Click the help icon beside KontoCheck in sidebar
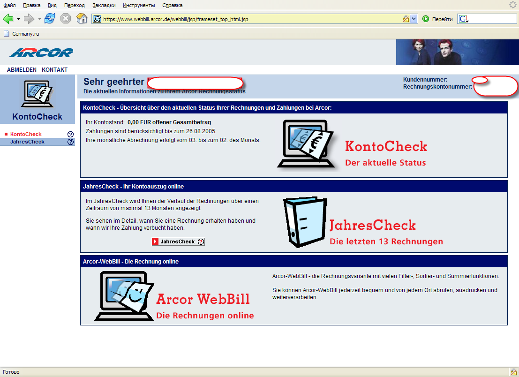Image resolution: width=519 pixels, height=377 pixels. (x=71, y=135)
